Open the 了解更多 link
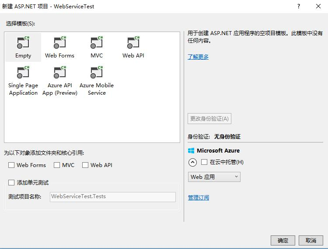The width and height of the screenshot is (328, 249). pyautogui.click(x=198, y=57)
